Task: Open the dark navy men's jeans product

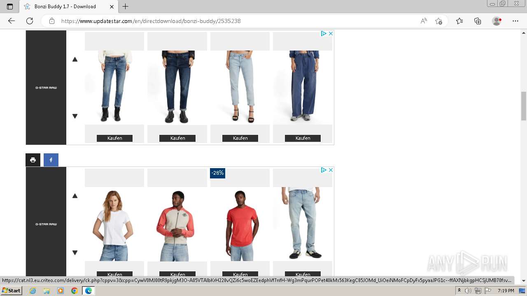Action: [177, 87]
